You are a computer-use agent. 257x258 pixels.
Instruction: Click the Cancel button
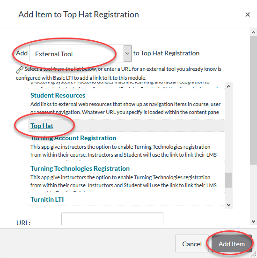[x=192, y=243]
